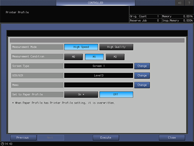Switch to the CONTROLLER tab
194x146 pixels.
96,3
